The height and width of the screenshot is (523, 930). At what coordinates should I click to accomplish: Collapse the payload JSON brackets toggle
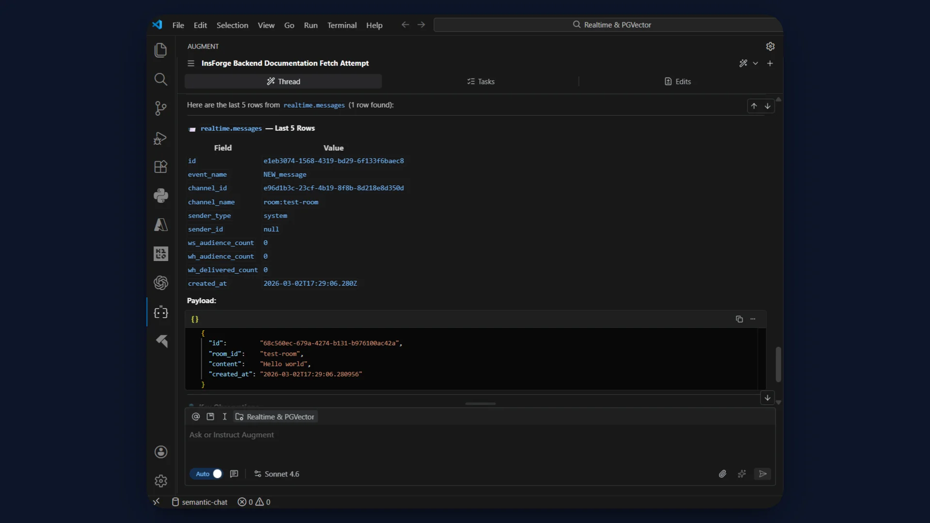[195, 320]
